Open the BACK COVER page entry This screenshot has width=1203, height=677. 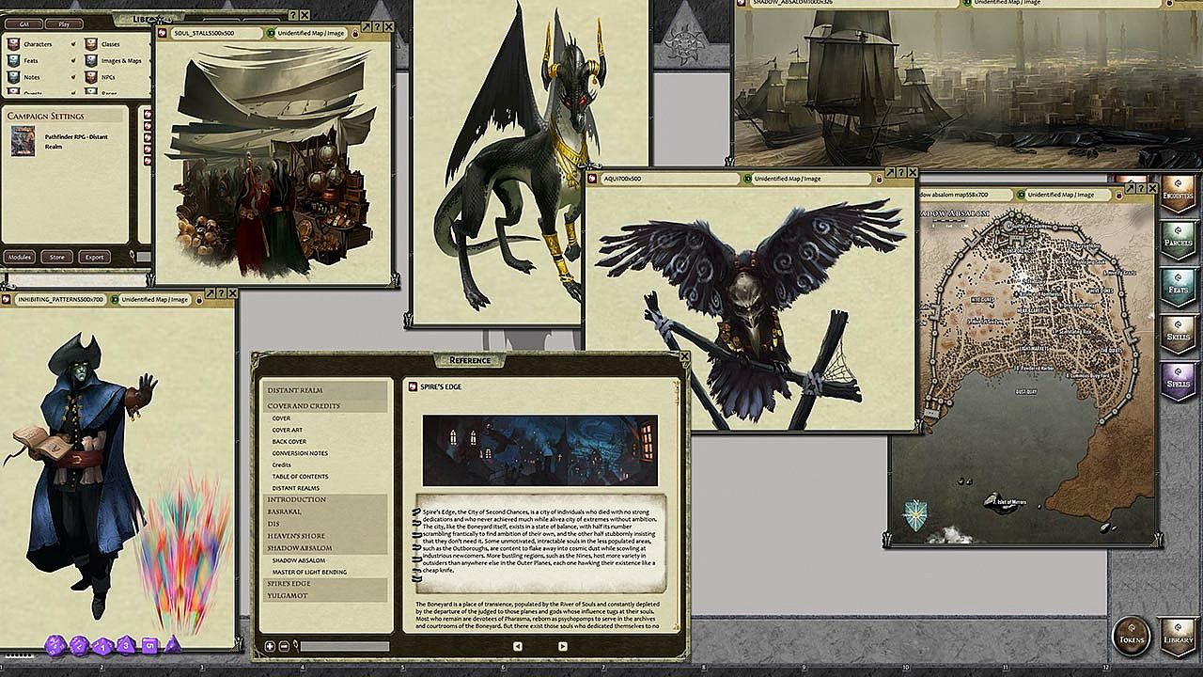(x=289, y=442)
